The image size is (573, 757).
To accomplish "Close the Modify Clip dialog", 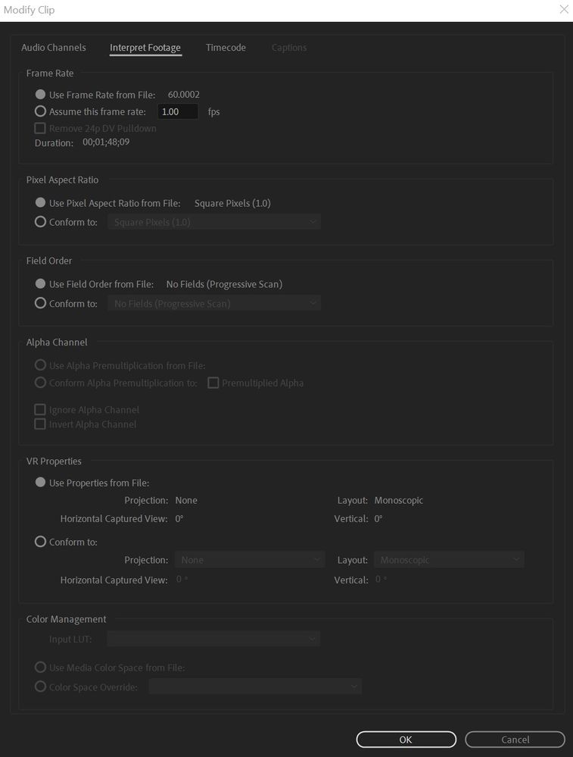I will [563, 10].
